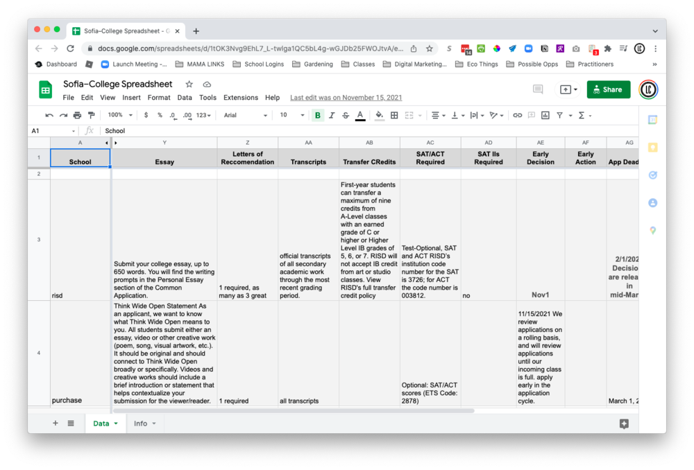694x470 pixels.
Task: Toggle italic formatting
Action: 332,115
